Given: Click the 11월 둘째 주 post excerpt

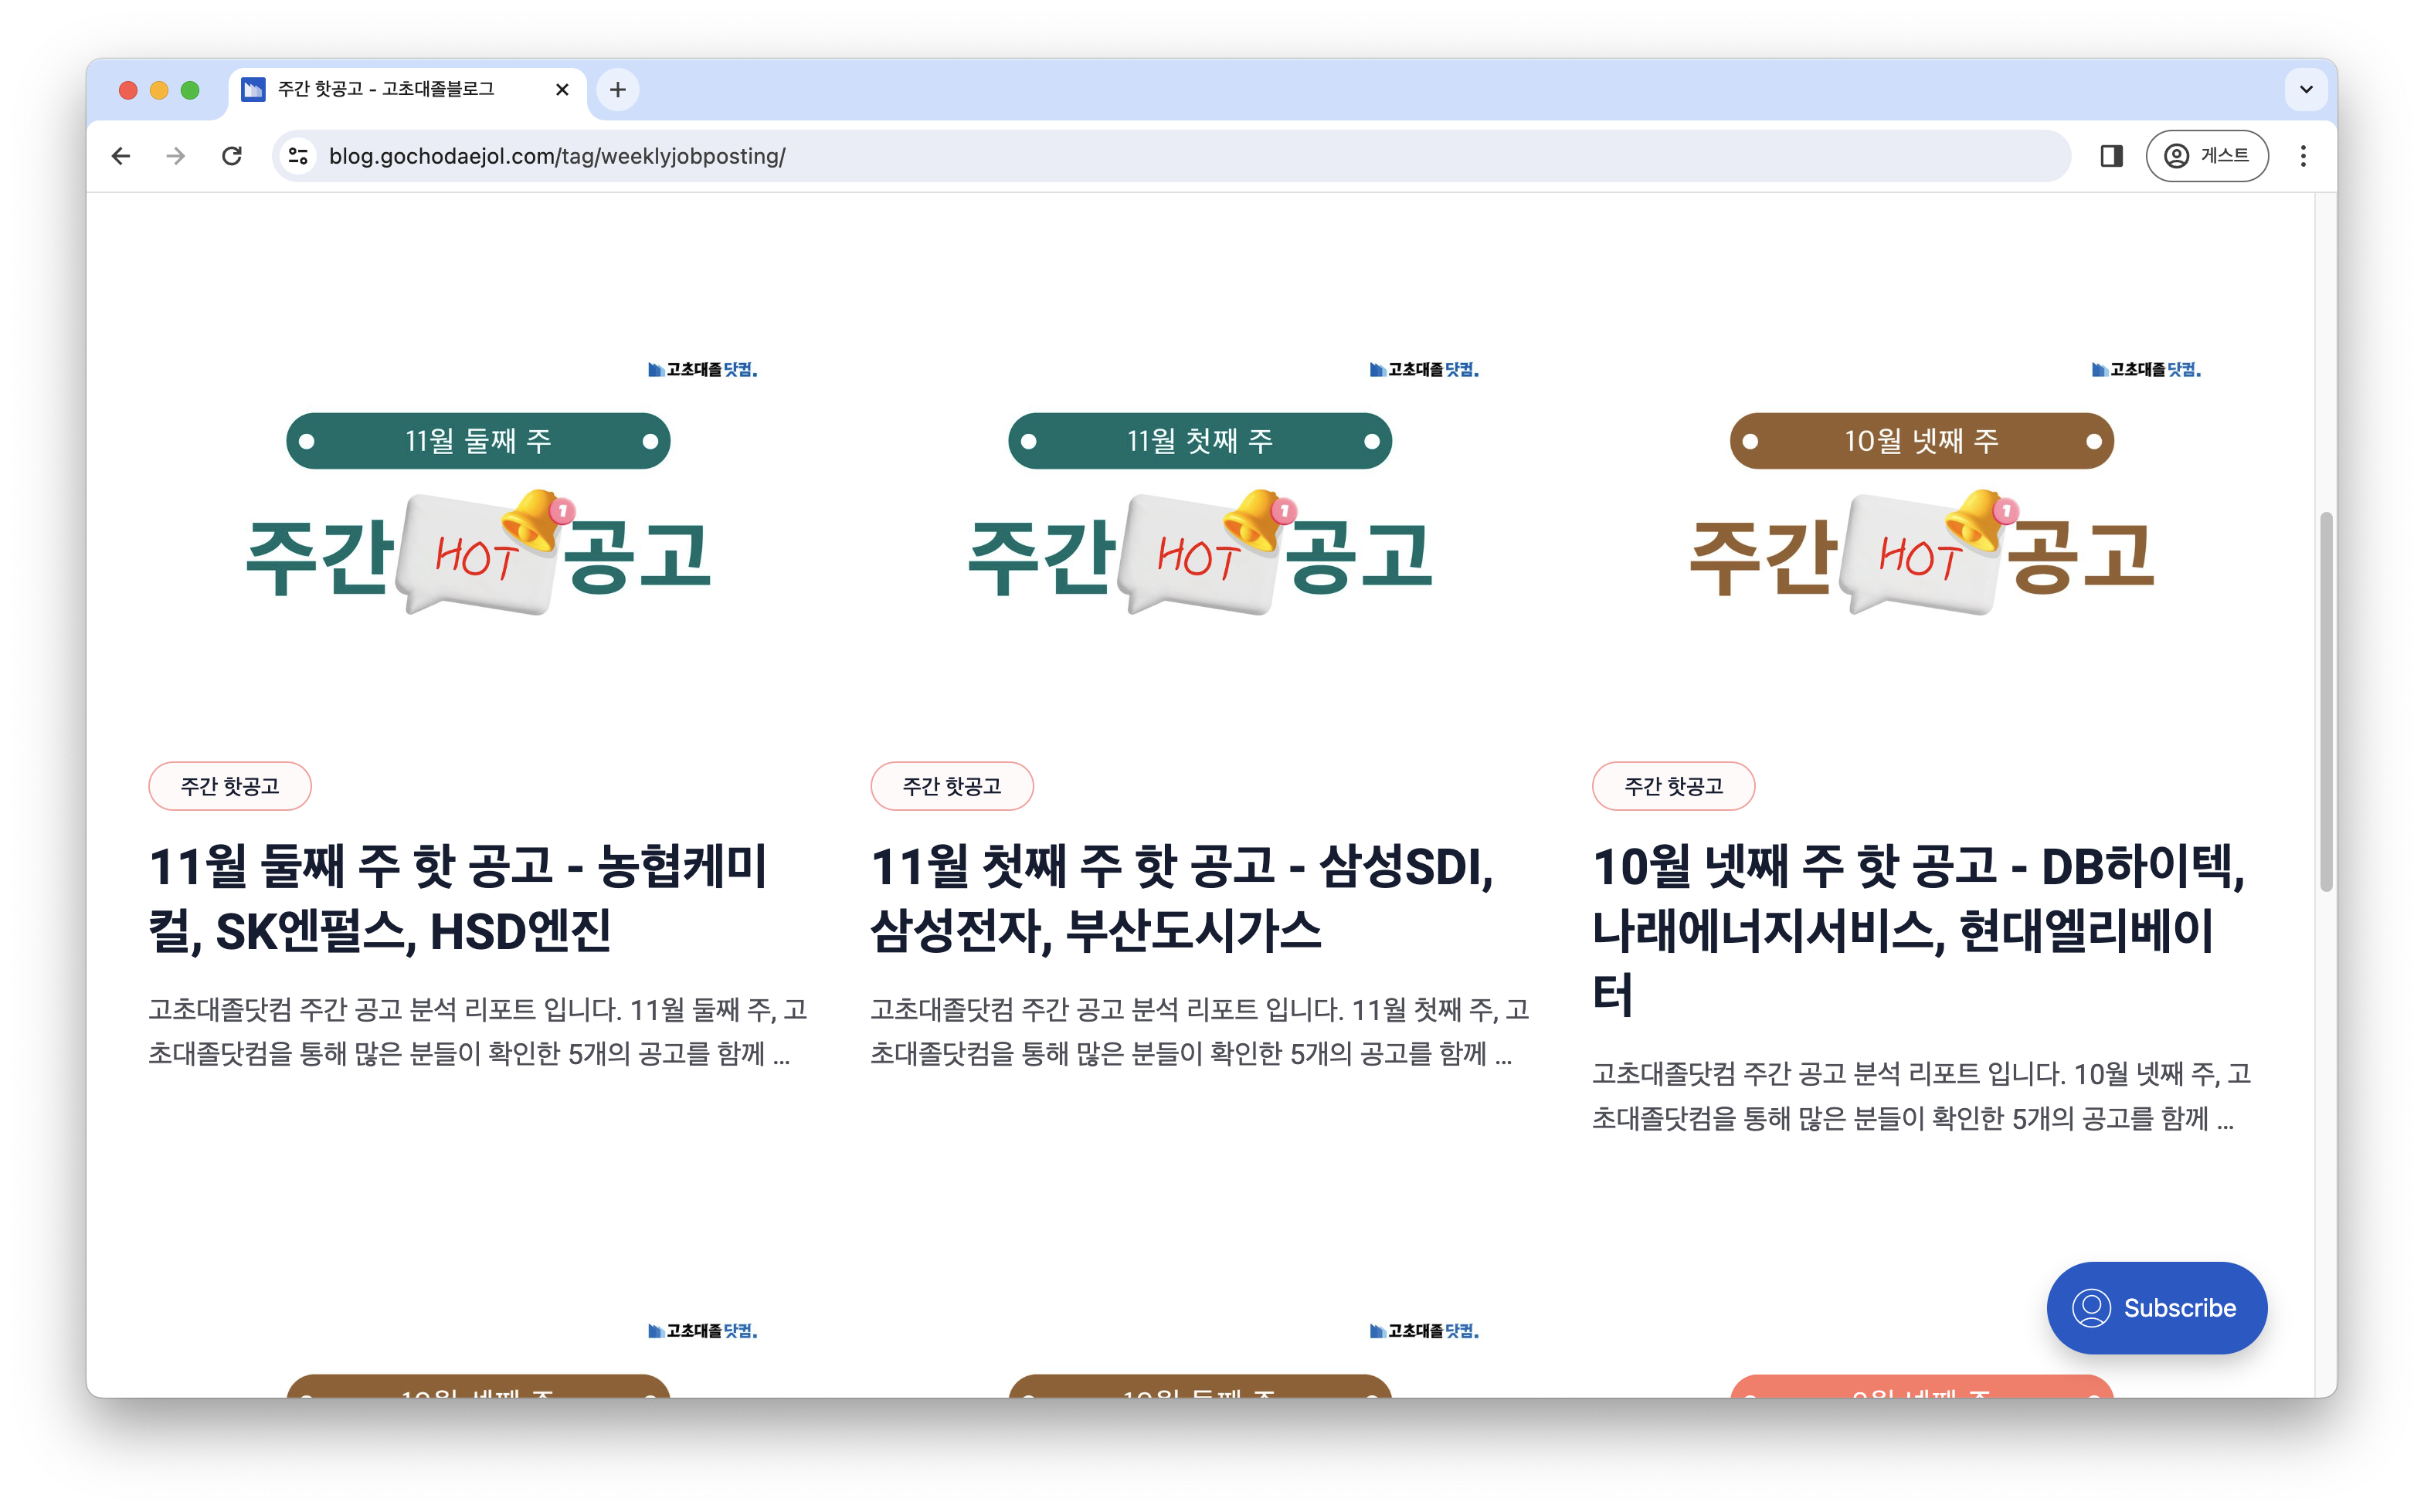Looking at the screenshot, I should tap(478, 1031).
